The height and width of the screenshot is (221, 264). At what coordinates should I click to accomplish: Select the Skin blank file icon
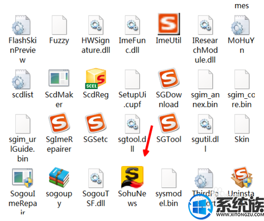(x=242, y=124)
